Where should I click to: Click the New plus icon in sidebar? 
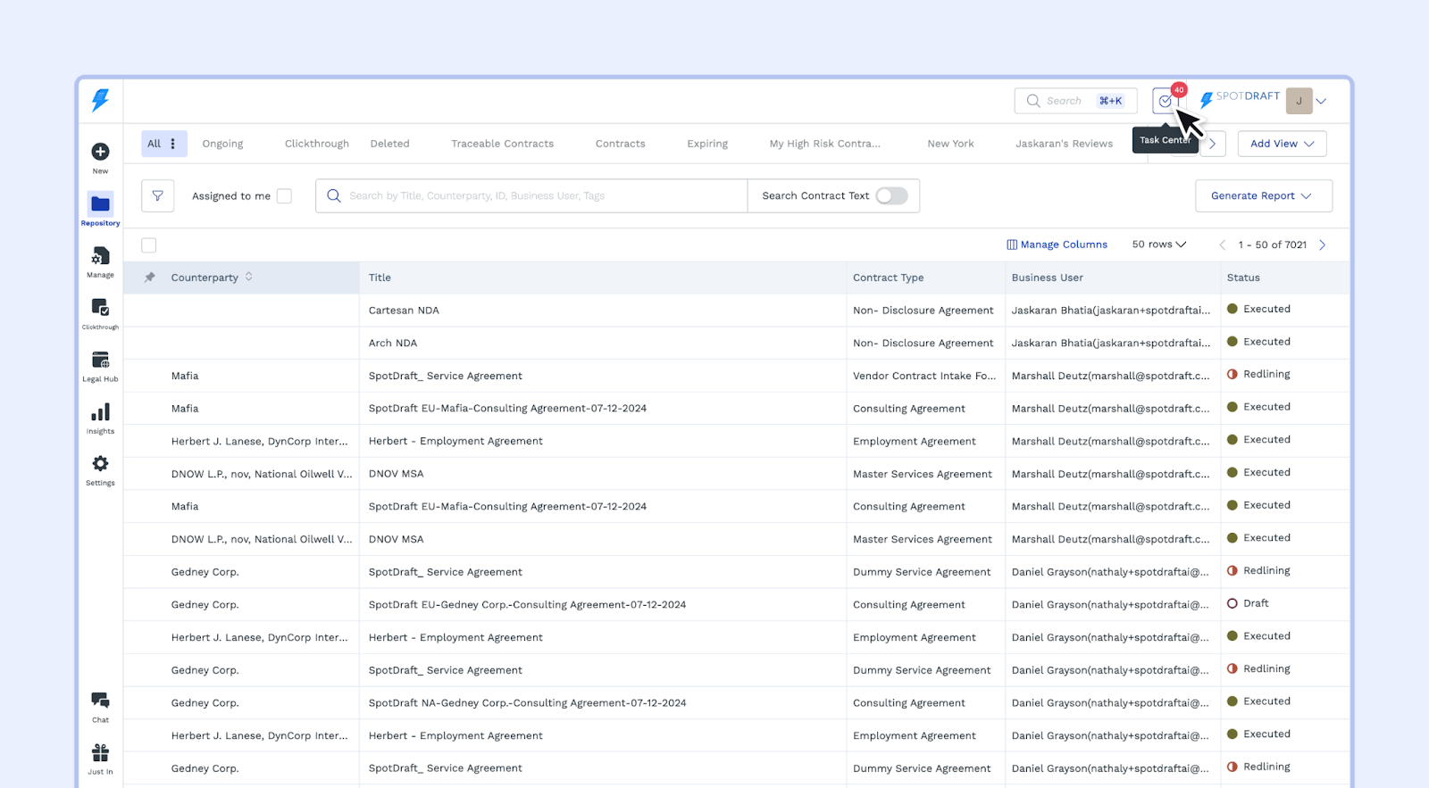click(x=100, y=153)
